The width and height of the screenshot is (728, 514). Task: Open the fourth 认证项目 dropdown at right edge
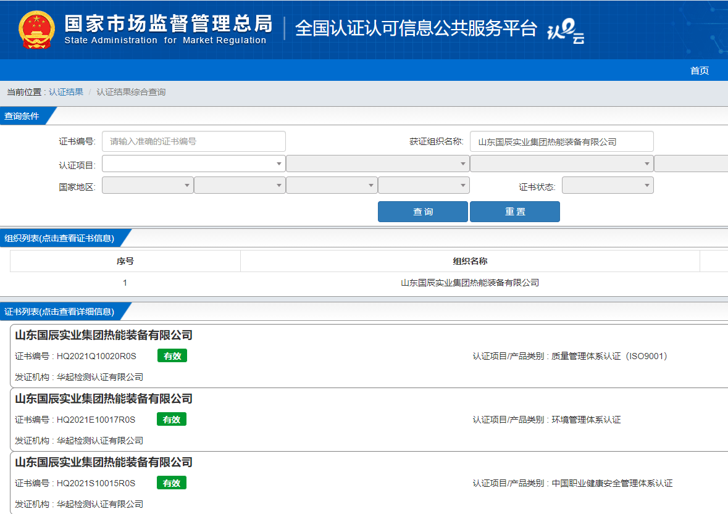pyautogui.click(x=692, y=164)
